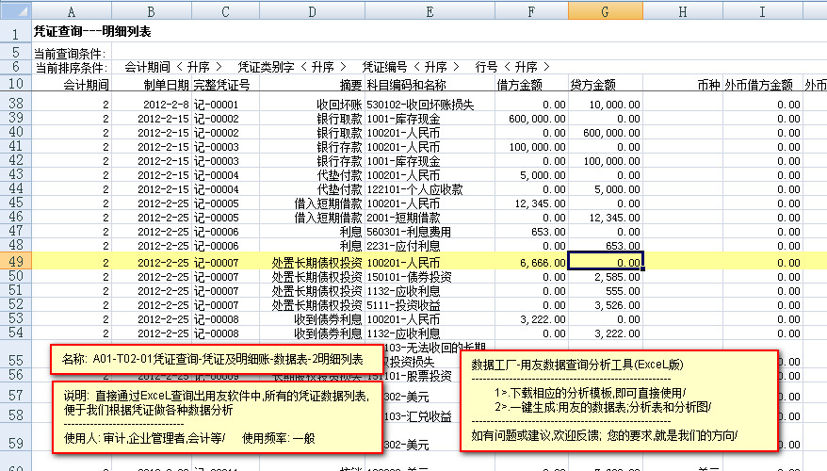Click the 借方金额 header cell

[531, 85]
